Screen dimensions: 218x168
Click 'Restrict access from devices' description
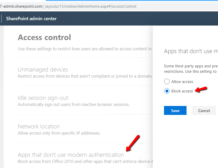(x=85, y=76)
